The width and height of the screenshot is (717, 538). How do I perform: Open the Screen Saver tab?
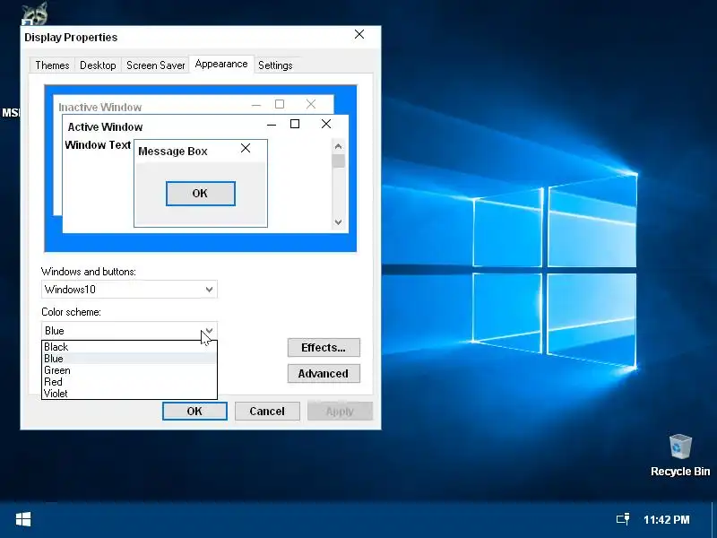tap(155, 65)
